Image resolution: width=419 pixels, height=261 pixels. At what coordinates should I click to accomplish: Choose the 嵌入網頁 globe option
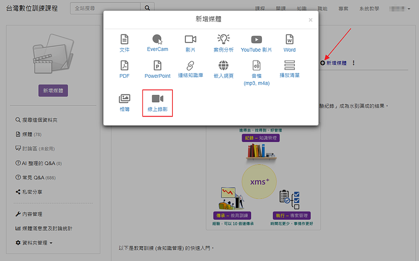[223, 69]
